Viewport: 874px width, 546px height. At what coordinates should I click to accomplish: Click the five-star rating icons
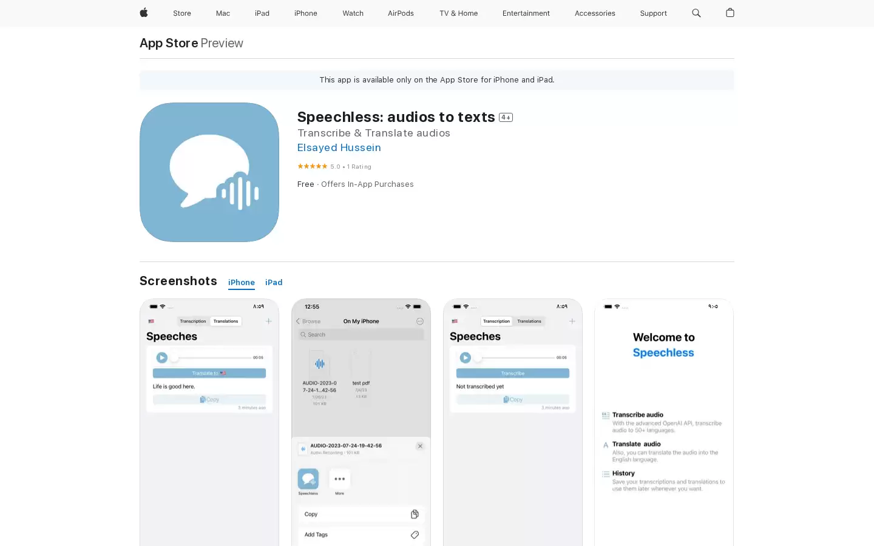click(312, 166)
